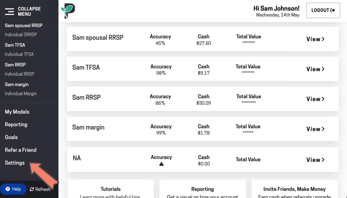Go to My Models in sidebar
The height and width of the screenshot is (198, 347).
click(x=17, y=112)
